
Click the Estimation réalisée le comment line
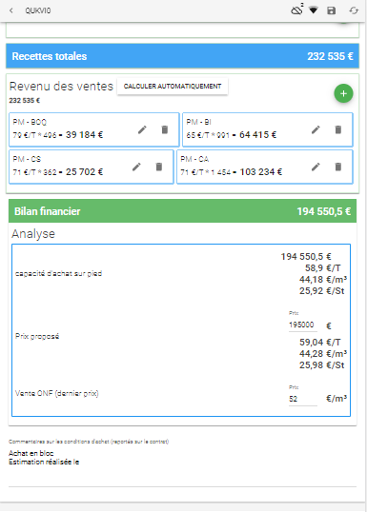tap(44, 462)
